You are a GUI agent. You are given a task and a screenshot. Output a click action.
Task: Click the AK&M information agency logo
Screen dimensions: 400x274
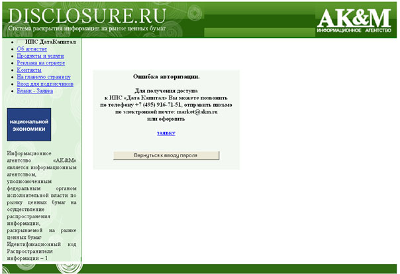[x=354, y=21]
